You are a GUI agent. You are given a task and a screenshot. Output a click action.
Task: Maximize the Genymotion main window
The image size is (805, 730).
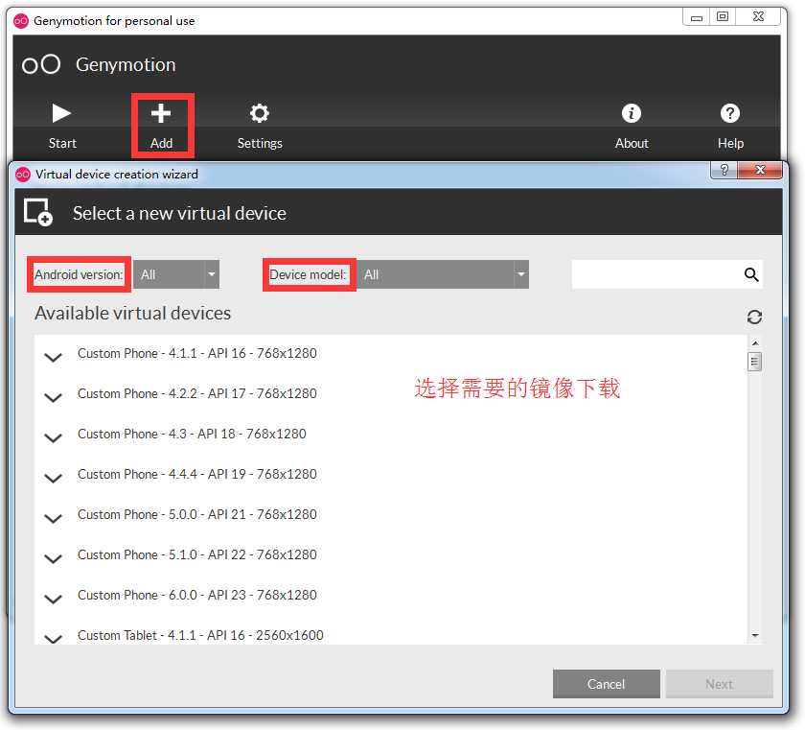(723, 17)
